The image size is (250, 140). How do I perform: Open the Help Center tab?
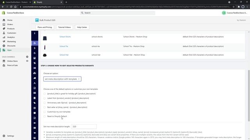click(x=82, y=27)
